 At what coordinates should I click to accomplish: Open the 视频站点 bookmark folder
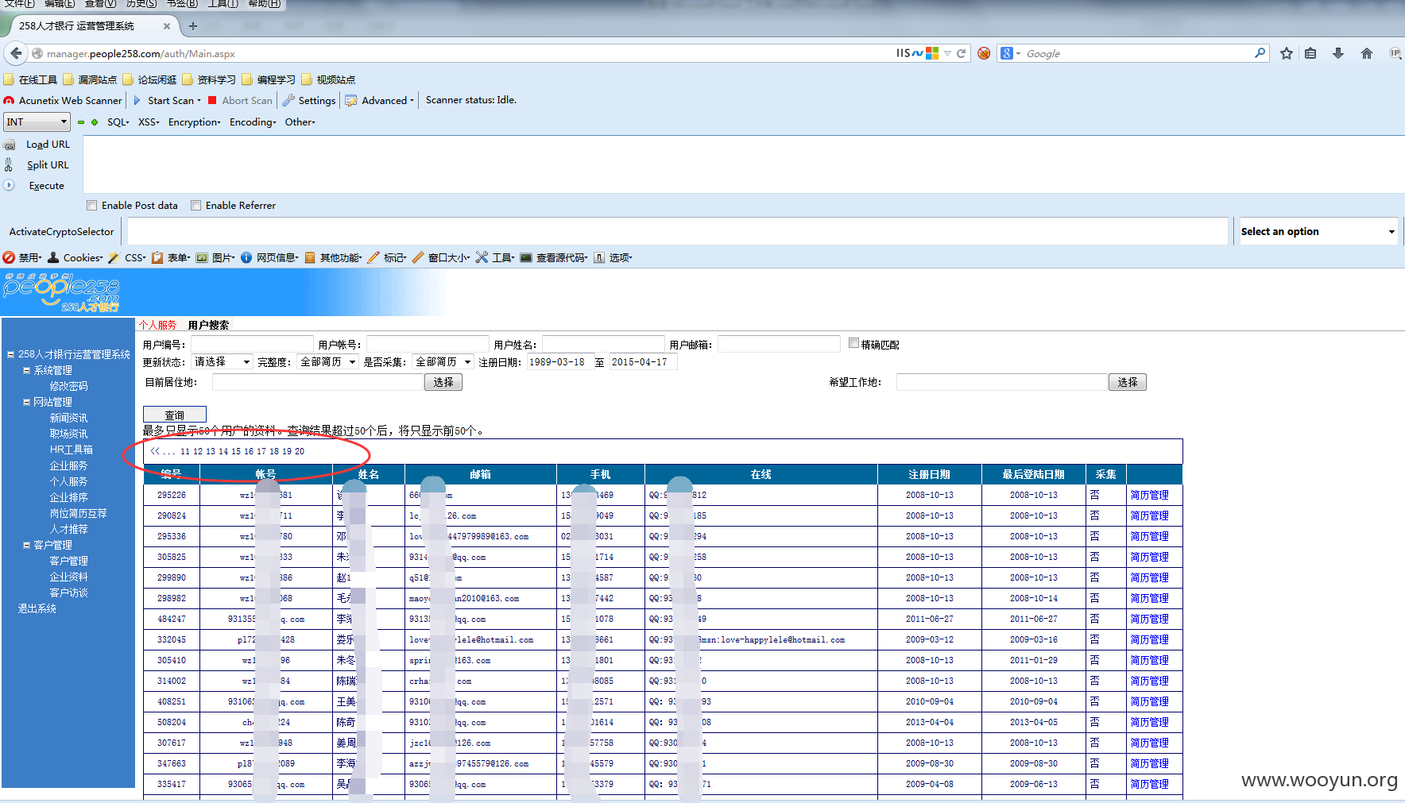(328, 79)
